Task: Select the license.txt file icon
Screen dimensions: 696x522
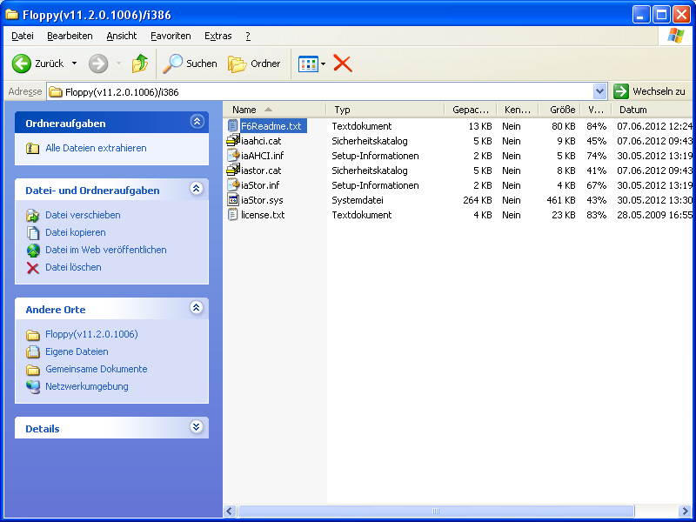Action: (233, 215)
